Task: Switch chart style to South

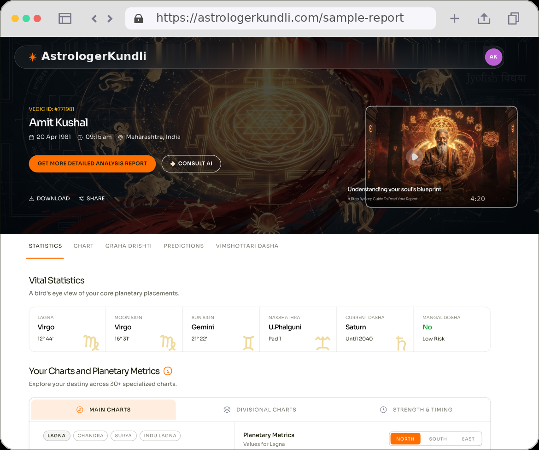Action: [x=438, y=439]
